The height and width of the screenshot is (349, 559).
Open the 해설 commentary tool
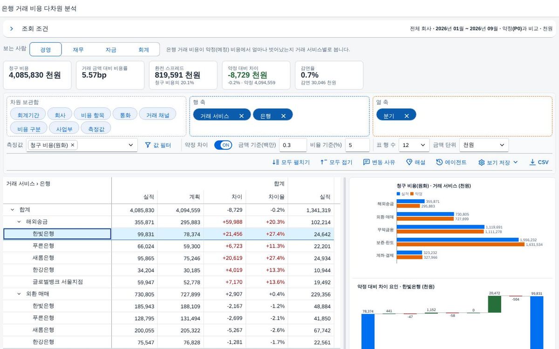click(416, 162)
